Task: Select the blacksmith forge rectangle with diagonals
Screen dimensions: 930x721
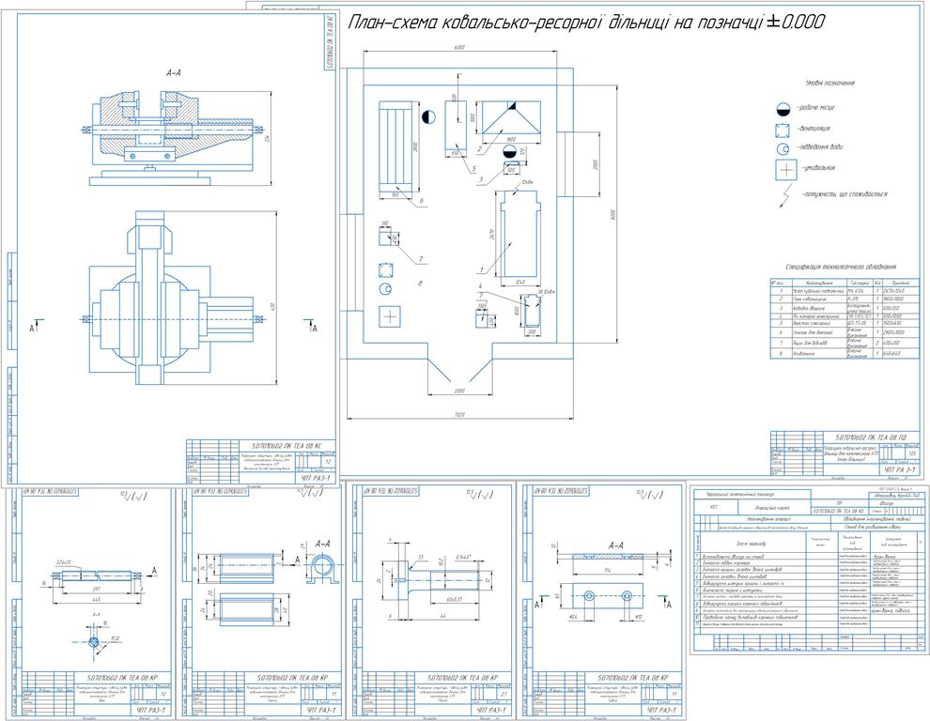Action: pos(511,117)
